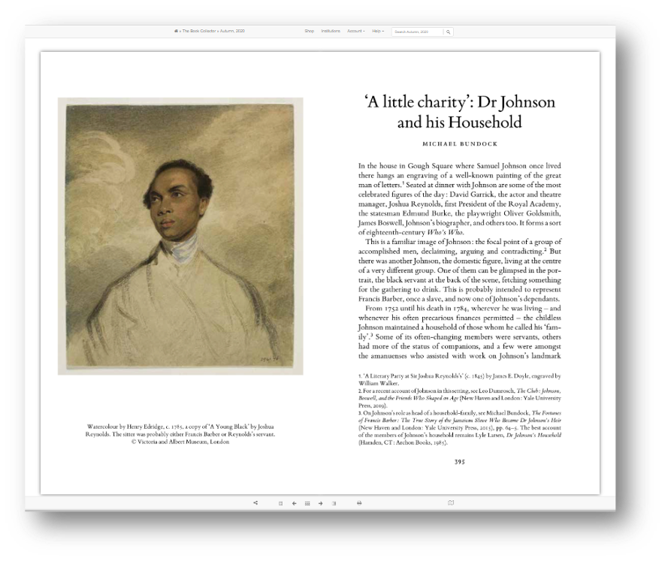Expand the Help dropdown

[x=378, y=31]
